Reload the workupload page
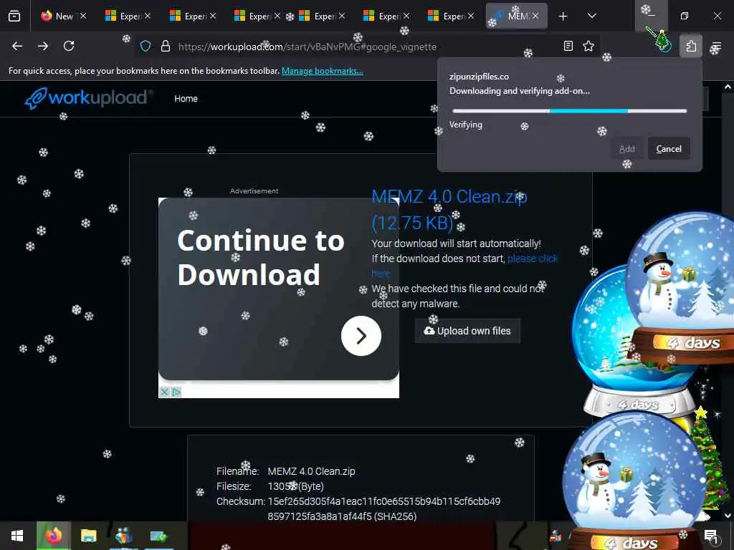Image resolution: width=734 pixels, height=550 pixels. pos(69,46)
